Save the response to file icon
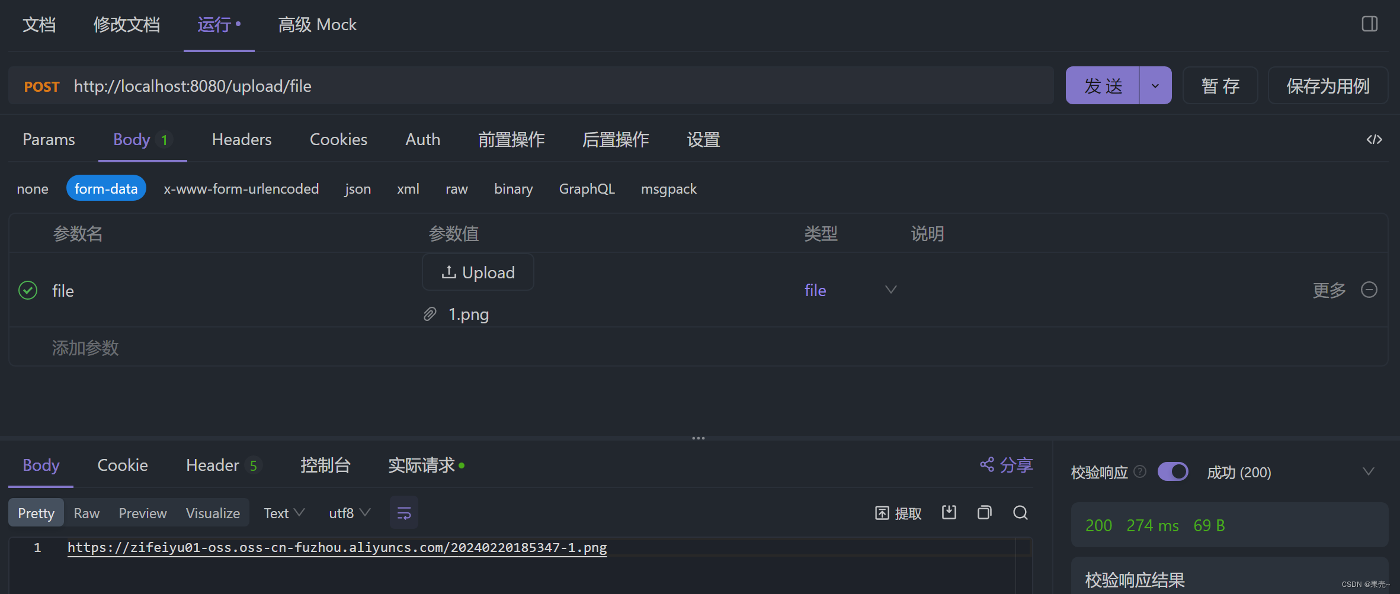Image resolution: width=1400 pixels, height=594 pixels. click(x=949, y=512)
